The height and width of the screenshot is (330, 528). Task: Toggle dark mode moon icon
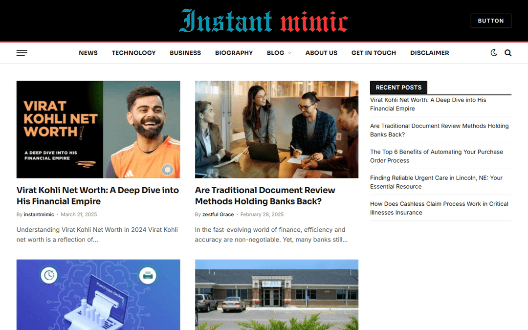tap(494, 53)
